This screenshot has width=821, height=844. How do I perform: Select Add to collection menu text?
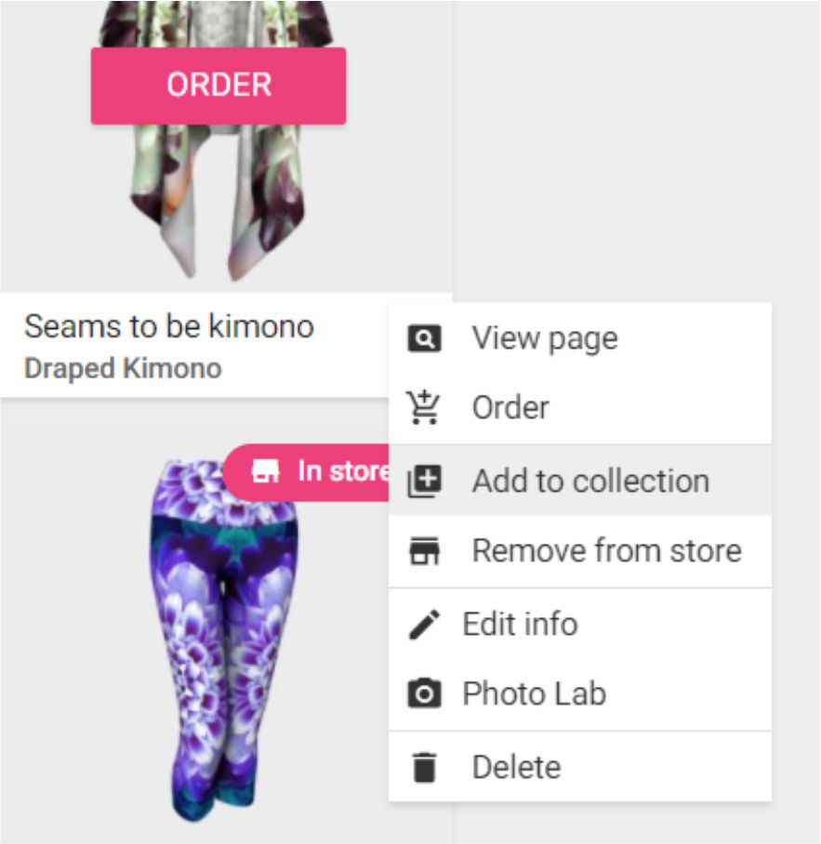590,481
